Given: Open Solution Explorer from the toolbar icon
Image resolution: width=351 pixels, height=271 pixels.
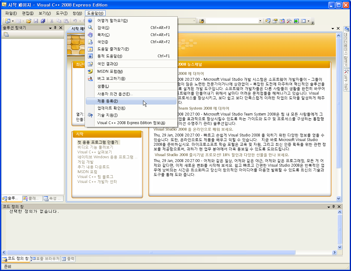Looking at the screenshot, I should (x=268, y=21).
